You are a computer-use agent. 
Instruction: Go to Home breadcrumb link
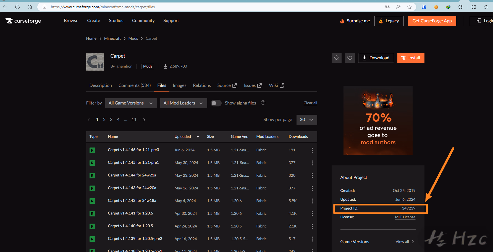pos(91,38)
